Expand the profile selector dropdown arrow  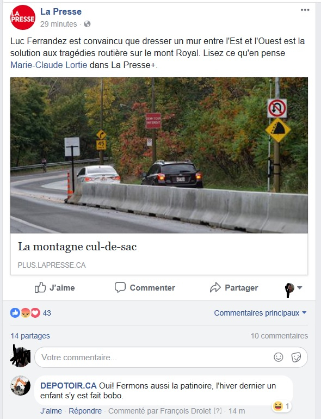click(299, 287)
